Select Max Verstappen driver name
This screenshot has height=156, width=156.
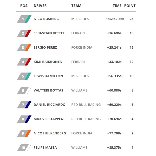click(49, 119)
